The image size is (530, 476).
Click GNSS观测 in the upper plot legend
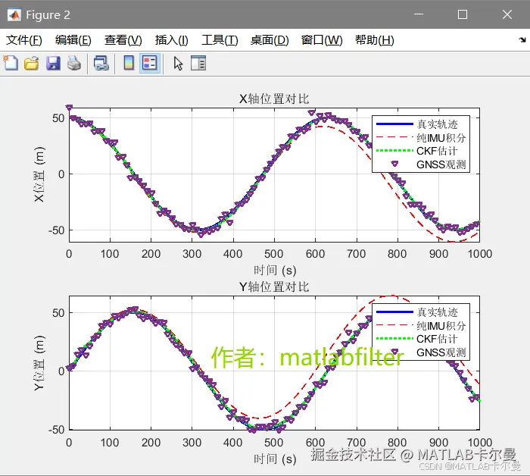tap(441, 164)
